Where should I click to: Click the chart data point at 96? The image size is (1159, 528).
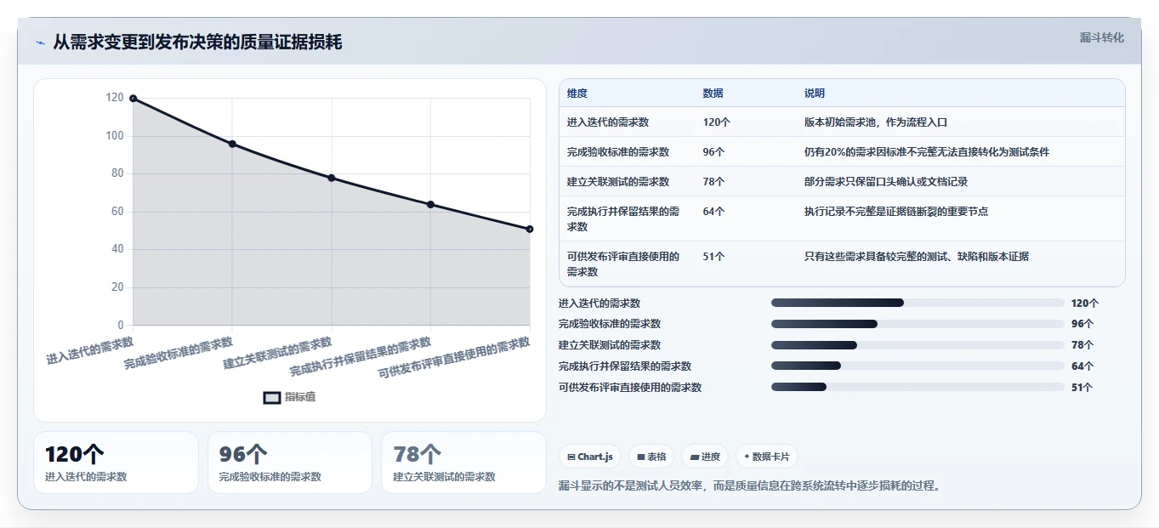232,144
